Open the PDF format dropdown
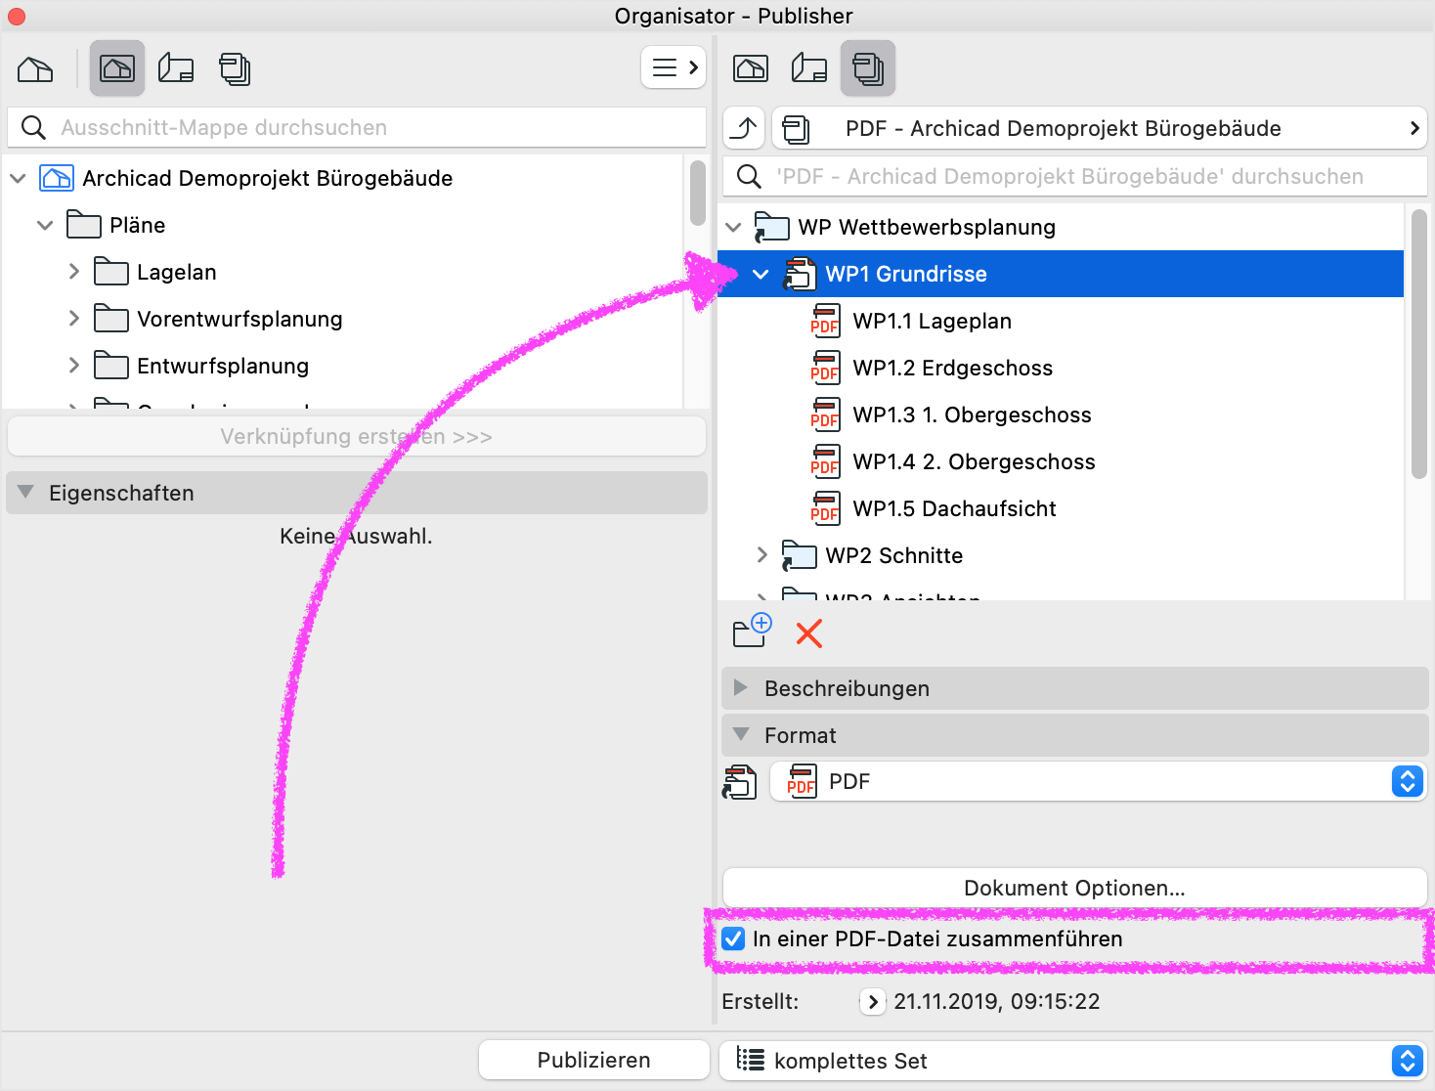Image resolution: width=1435 pixels, height=1091 pixels. click(1099, 781)
